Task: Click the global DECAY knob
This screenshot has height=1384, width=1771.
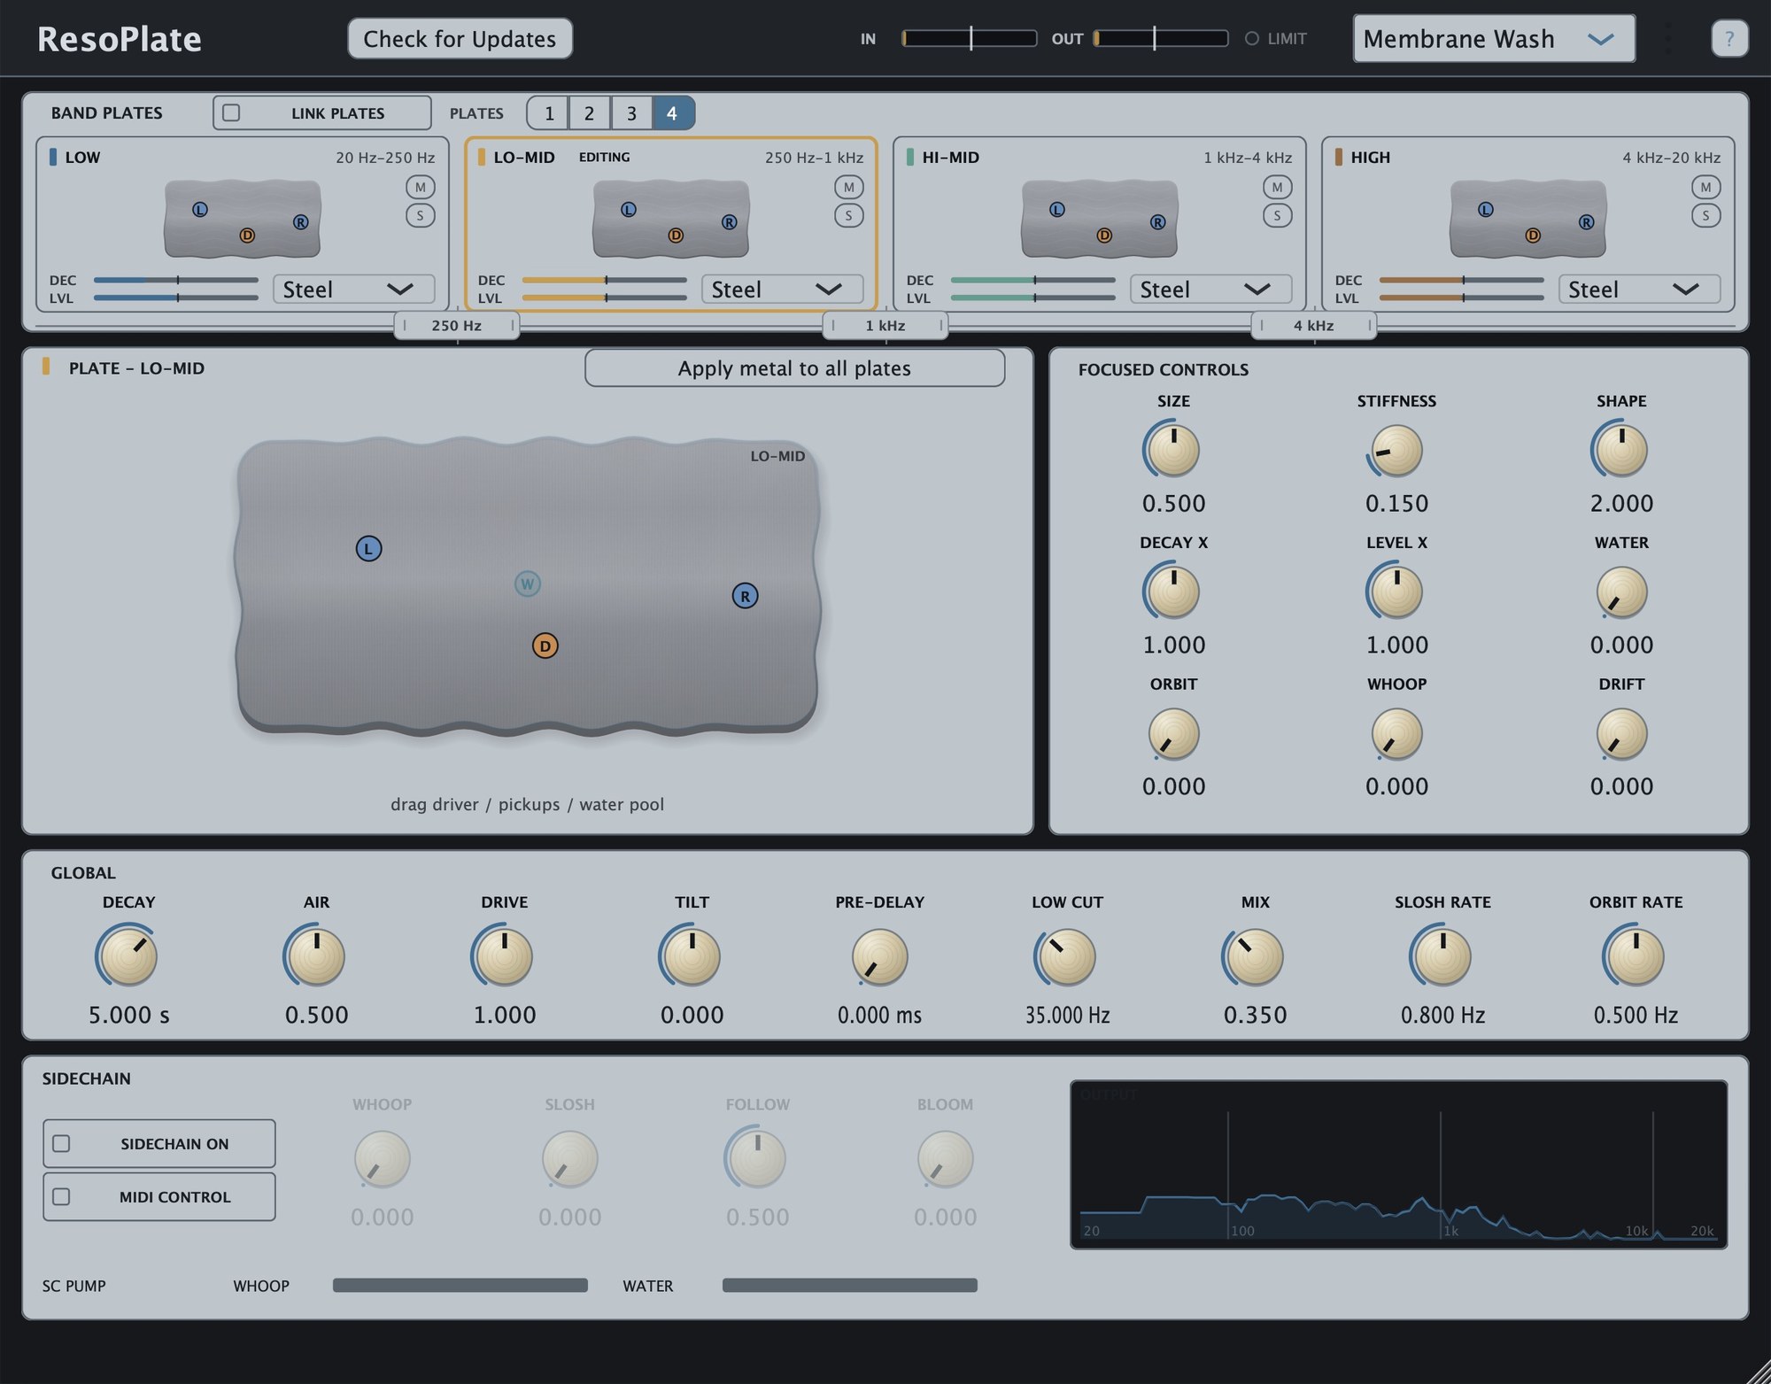Action: tap(128, 956)
